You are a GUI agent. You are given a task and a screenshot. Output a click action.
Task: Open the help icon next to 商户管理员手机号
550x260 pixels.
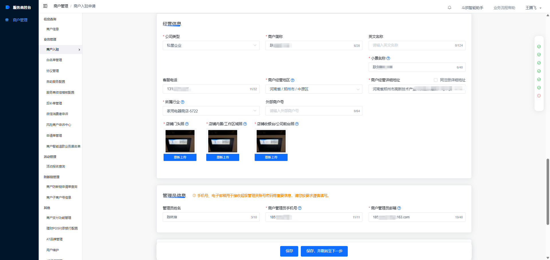[x=300, y=208]
